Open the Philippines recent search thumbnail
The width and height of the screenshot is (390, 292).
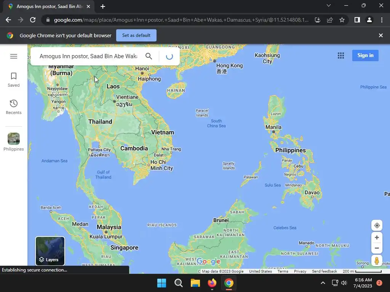pyautogui.click(x=14, y=142)
